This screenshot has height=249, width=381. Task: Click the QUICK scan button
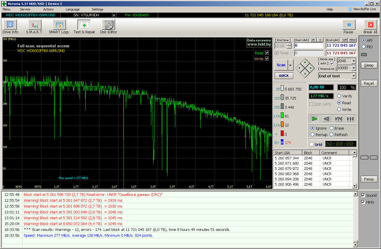[x=284, y=76]
